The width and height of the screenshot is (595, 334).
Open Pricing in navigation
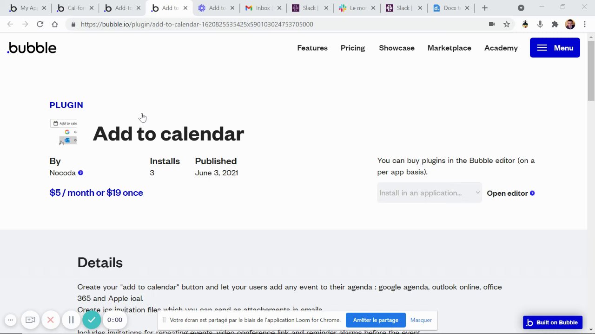coord(353,48)
